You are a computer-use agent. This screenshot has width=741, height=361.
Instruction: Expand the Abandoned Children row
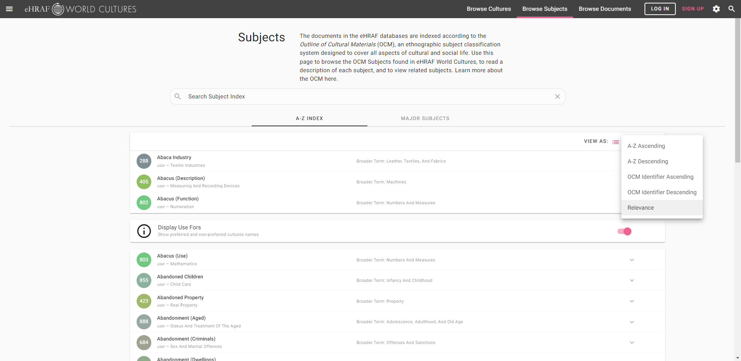click(x=632, y=280)
